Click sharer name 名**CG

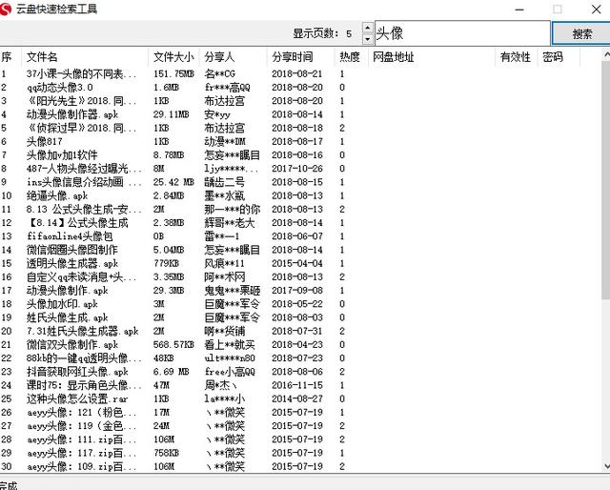click(220, 73)
